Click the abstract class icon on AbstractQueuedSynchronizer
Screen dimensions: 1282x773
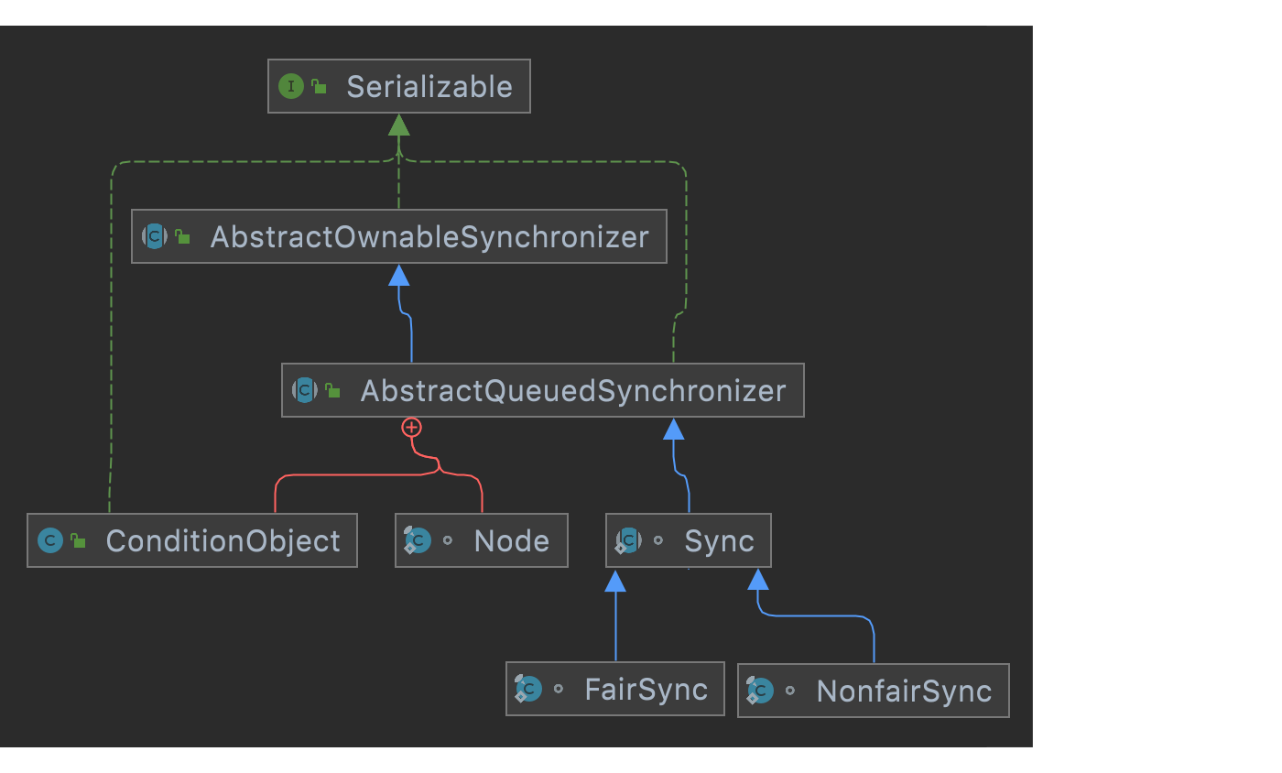pos(305,391)
